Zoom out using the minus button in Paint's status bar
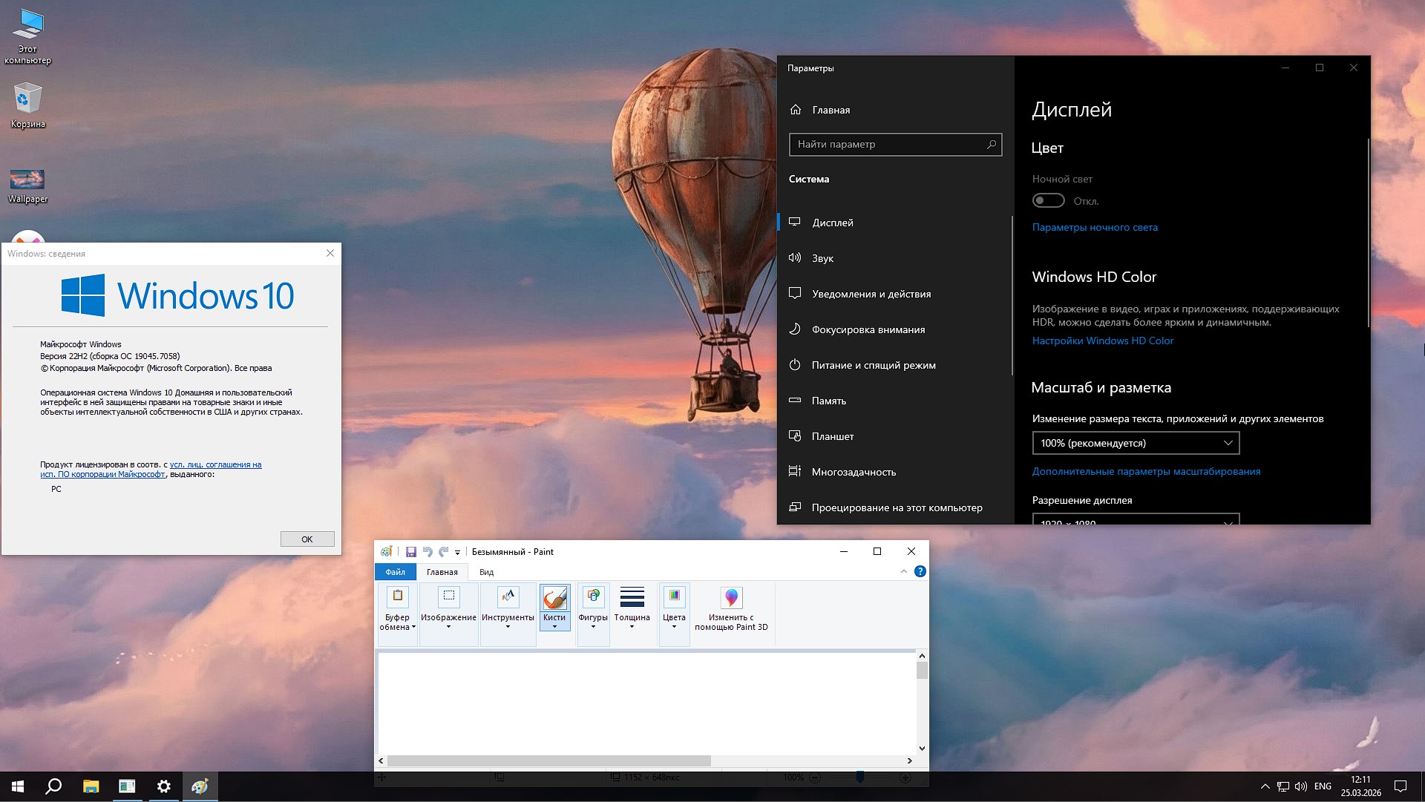The width and height of the screenshot is (1425, 802). [x=814, y=778]
